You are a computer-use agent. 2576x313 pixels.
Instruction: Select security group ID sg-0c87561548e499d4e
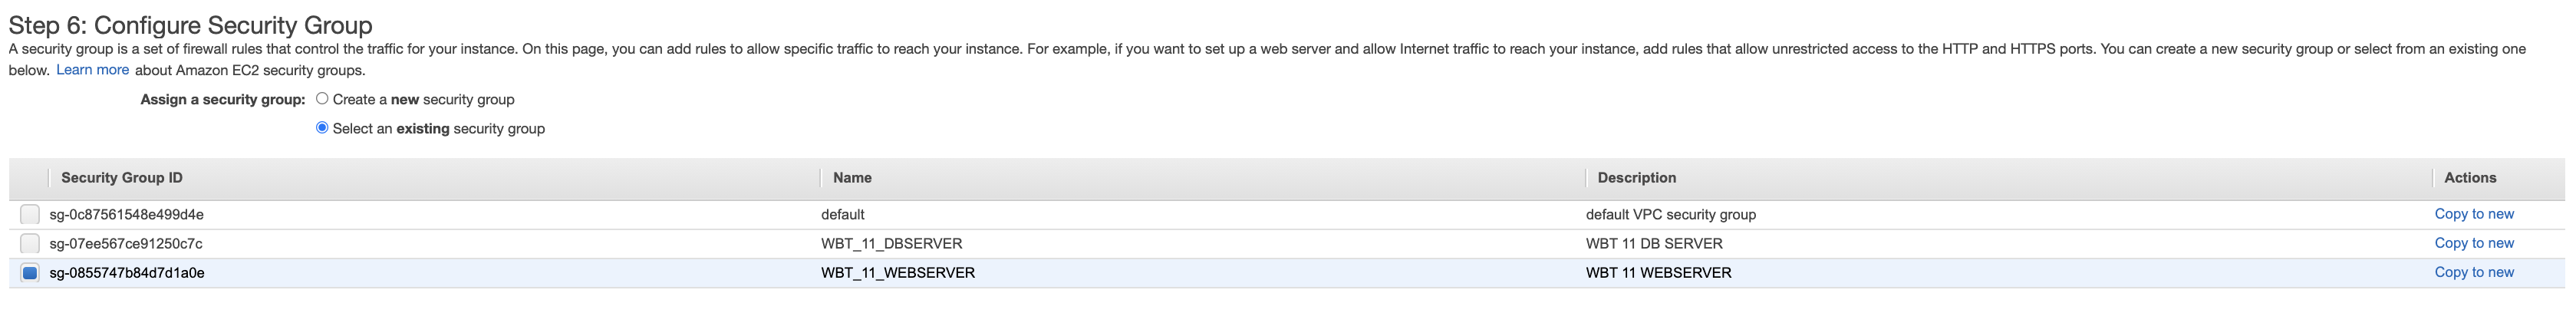click(127, 215)
